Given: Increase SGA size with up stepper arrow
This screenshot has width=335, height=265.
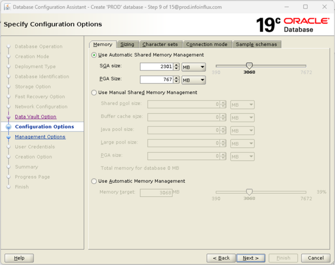Looking at the screenshot, I should [x=176, y=65].
